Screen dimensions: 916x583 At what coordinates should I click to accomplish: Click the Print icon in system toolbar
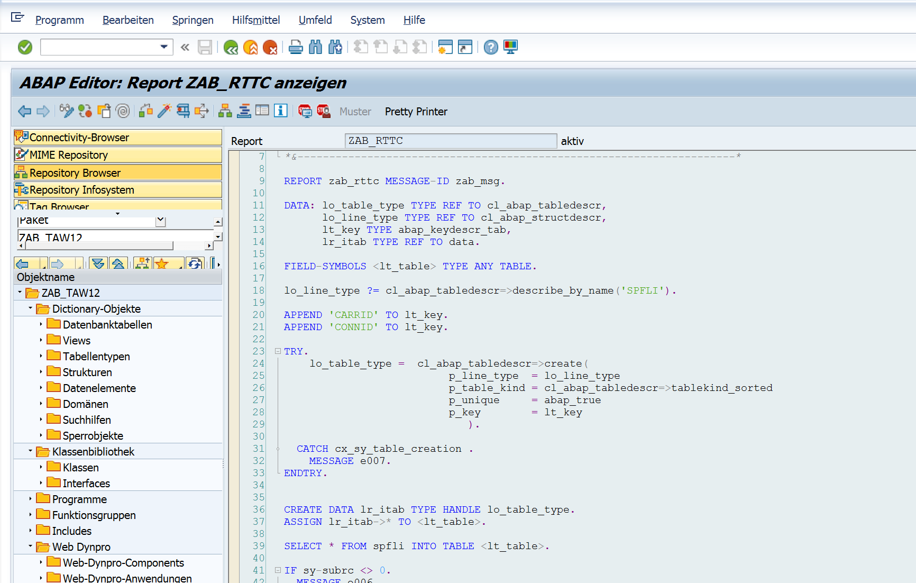tap(296, 48)
